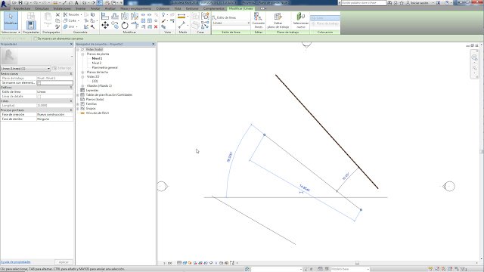Open the Arquitectura ribbon tab
The image size is (484, 272).
point(22,8)
